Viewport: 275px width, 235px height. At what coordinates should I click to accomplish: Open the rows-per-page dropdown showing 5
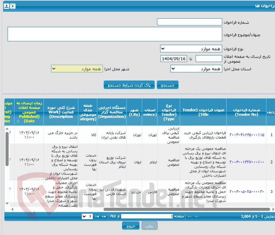(87, 217)
